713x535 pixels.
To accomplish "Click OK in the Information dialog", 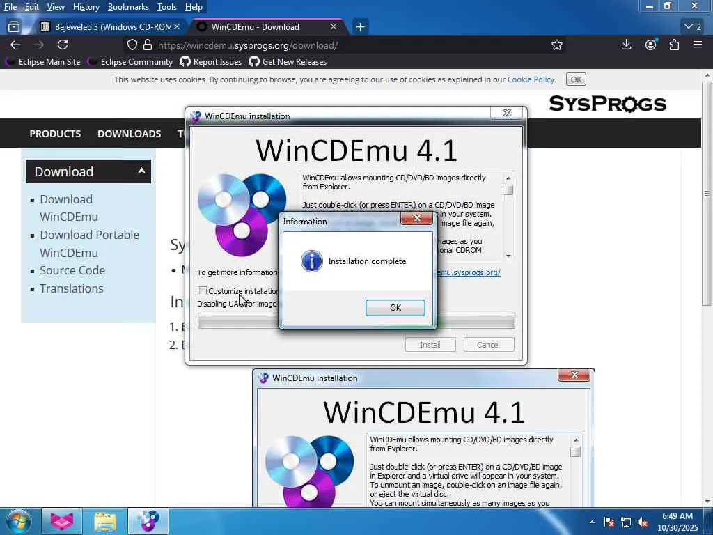I will (x=395, y=307).
